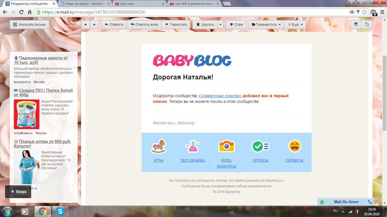
Task: Go to previous message with up arrow
Action: [x=85, y=24]
